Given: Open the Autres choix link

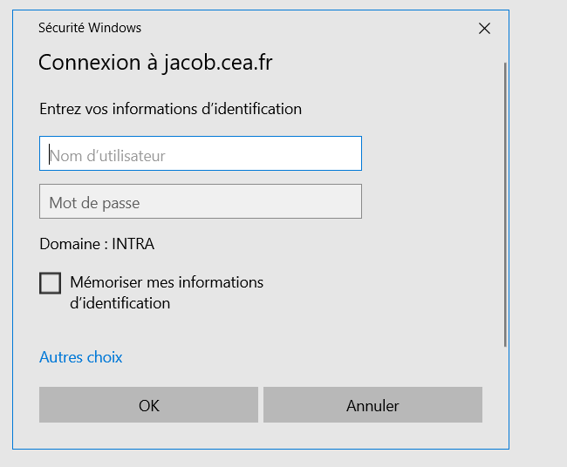Looking at the screenshot, I should click(81, 357).
